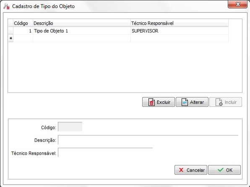Sort by the Descrição column header
The image size is (250, 187).
(x=82, y=23)
